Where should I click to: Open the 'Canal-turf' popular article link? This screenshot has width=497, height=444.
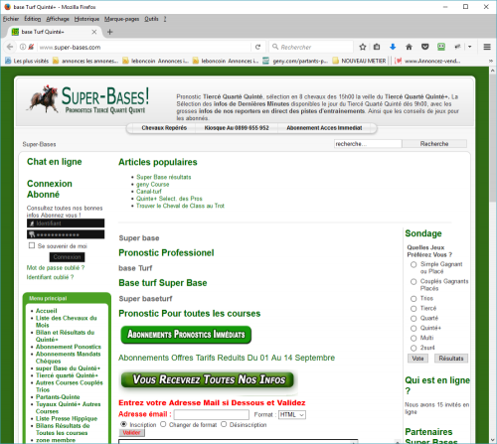(x=149, y=192)
